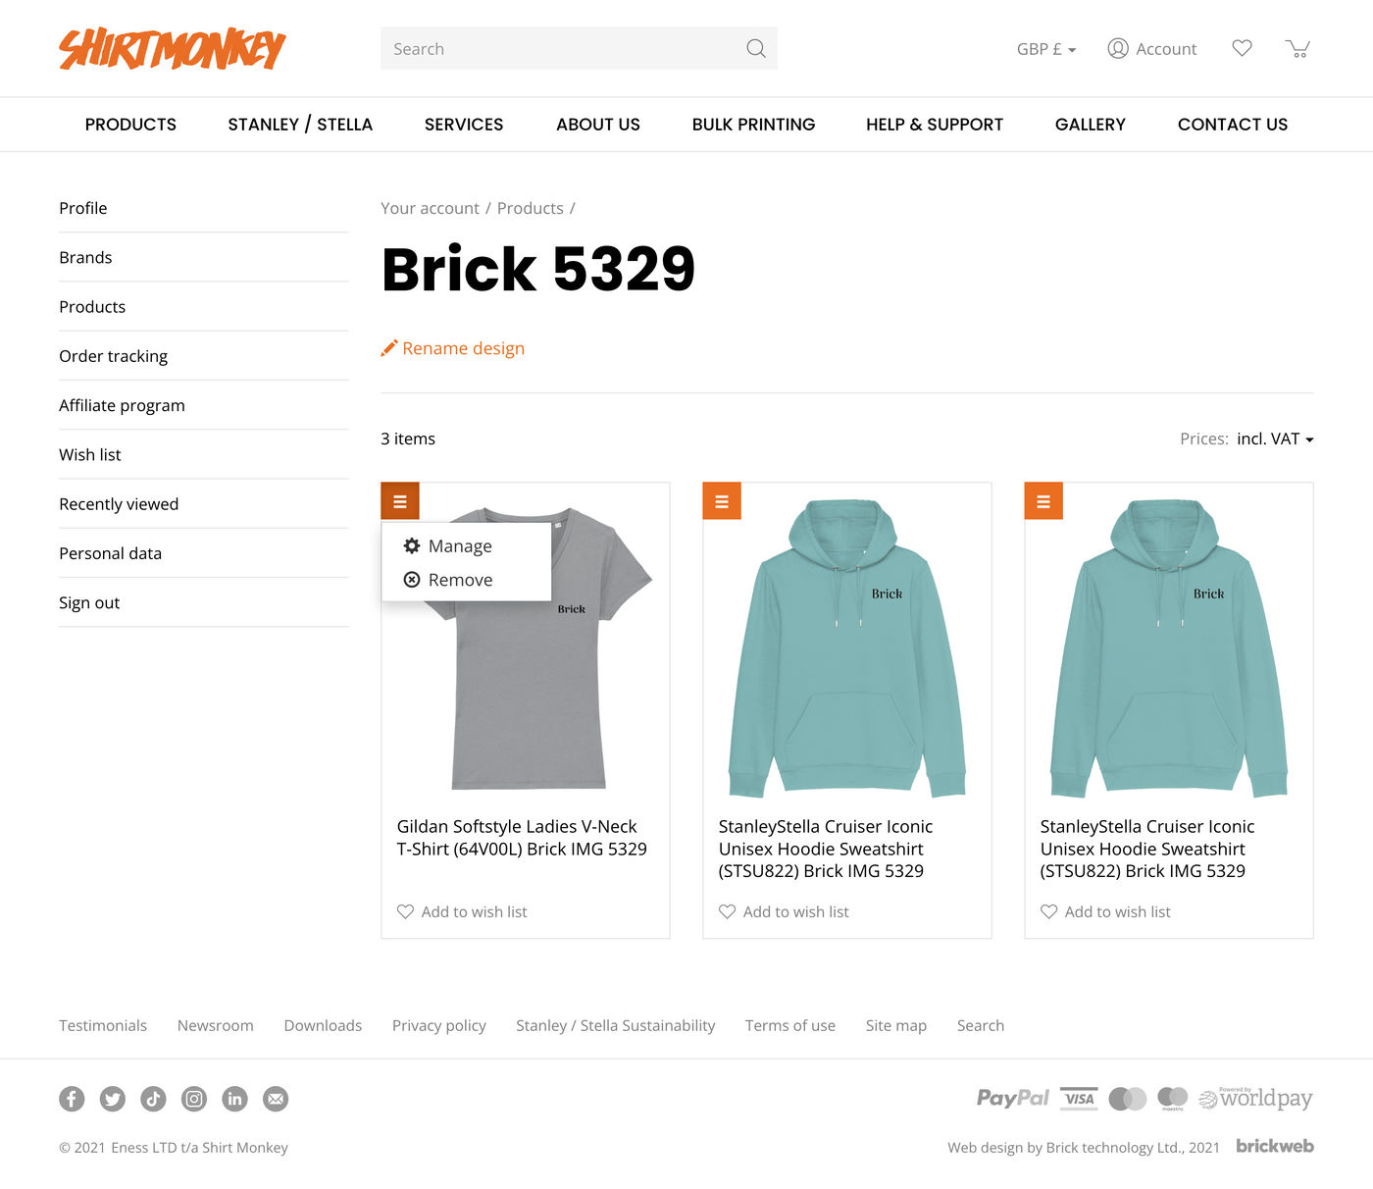Open the wish list heart icon in header
Image resolution: width=1373 pixels, height=1189 pixels.
(x=1242, y=48)
